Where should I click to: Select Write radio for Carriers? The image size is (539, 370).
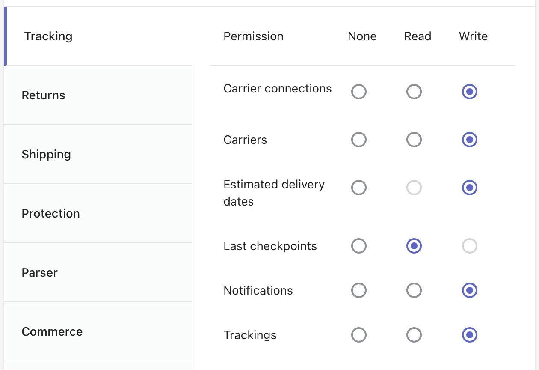[469, 140]
